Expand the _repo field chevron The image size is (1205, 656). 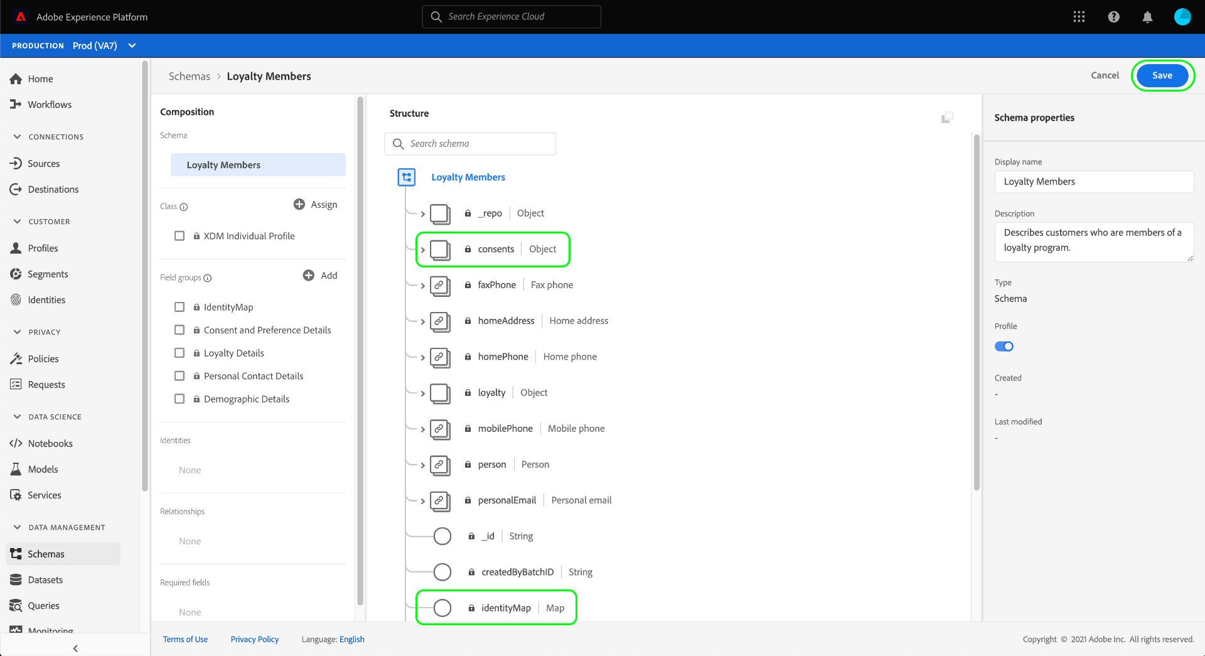[423, 214]
